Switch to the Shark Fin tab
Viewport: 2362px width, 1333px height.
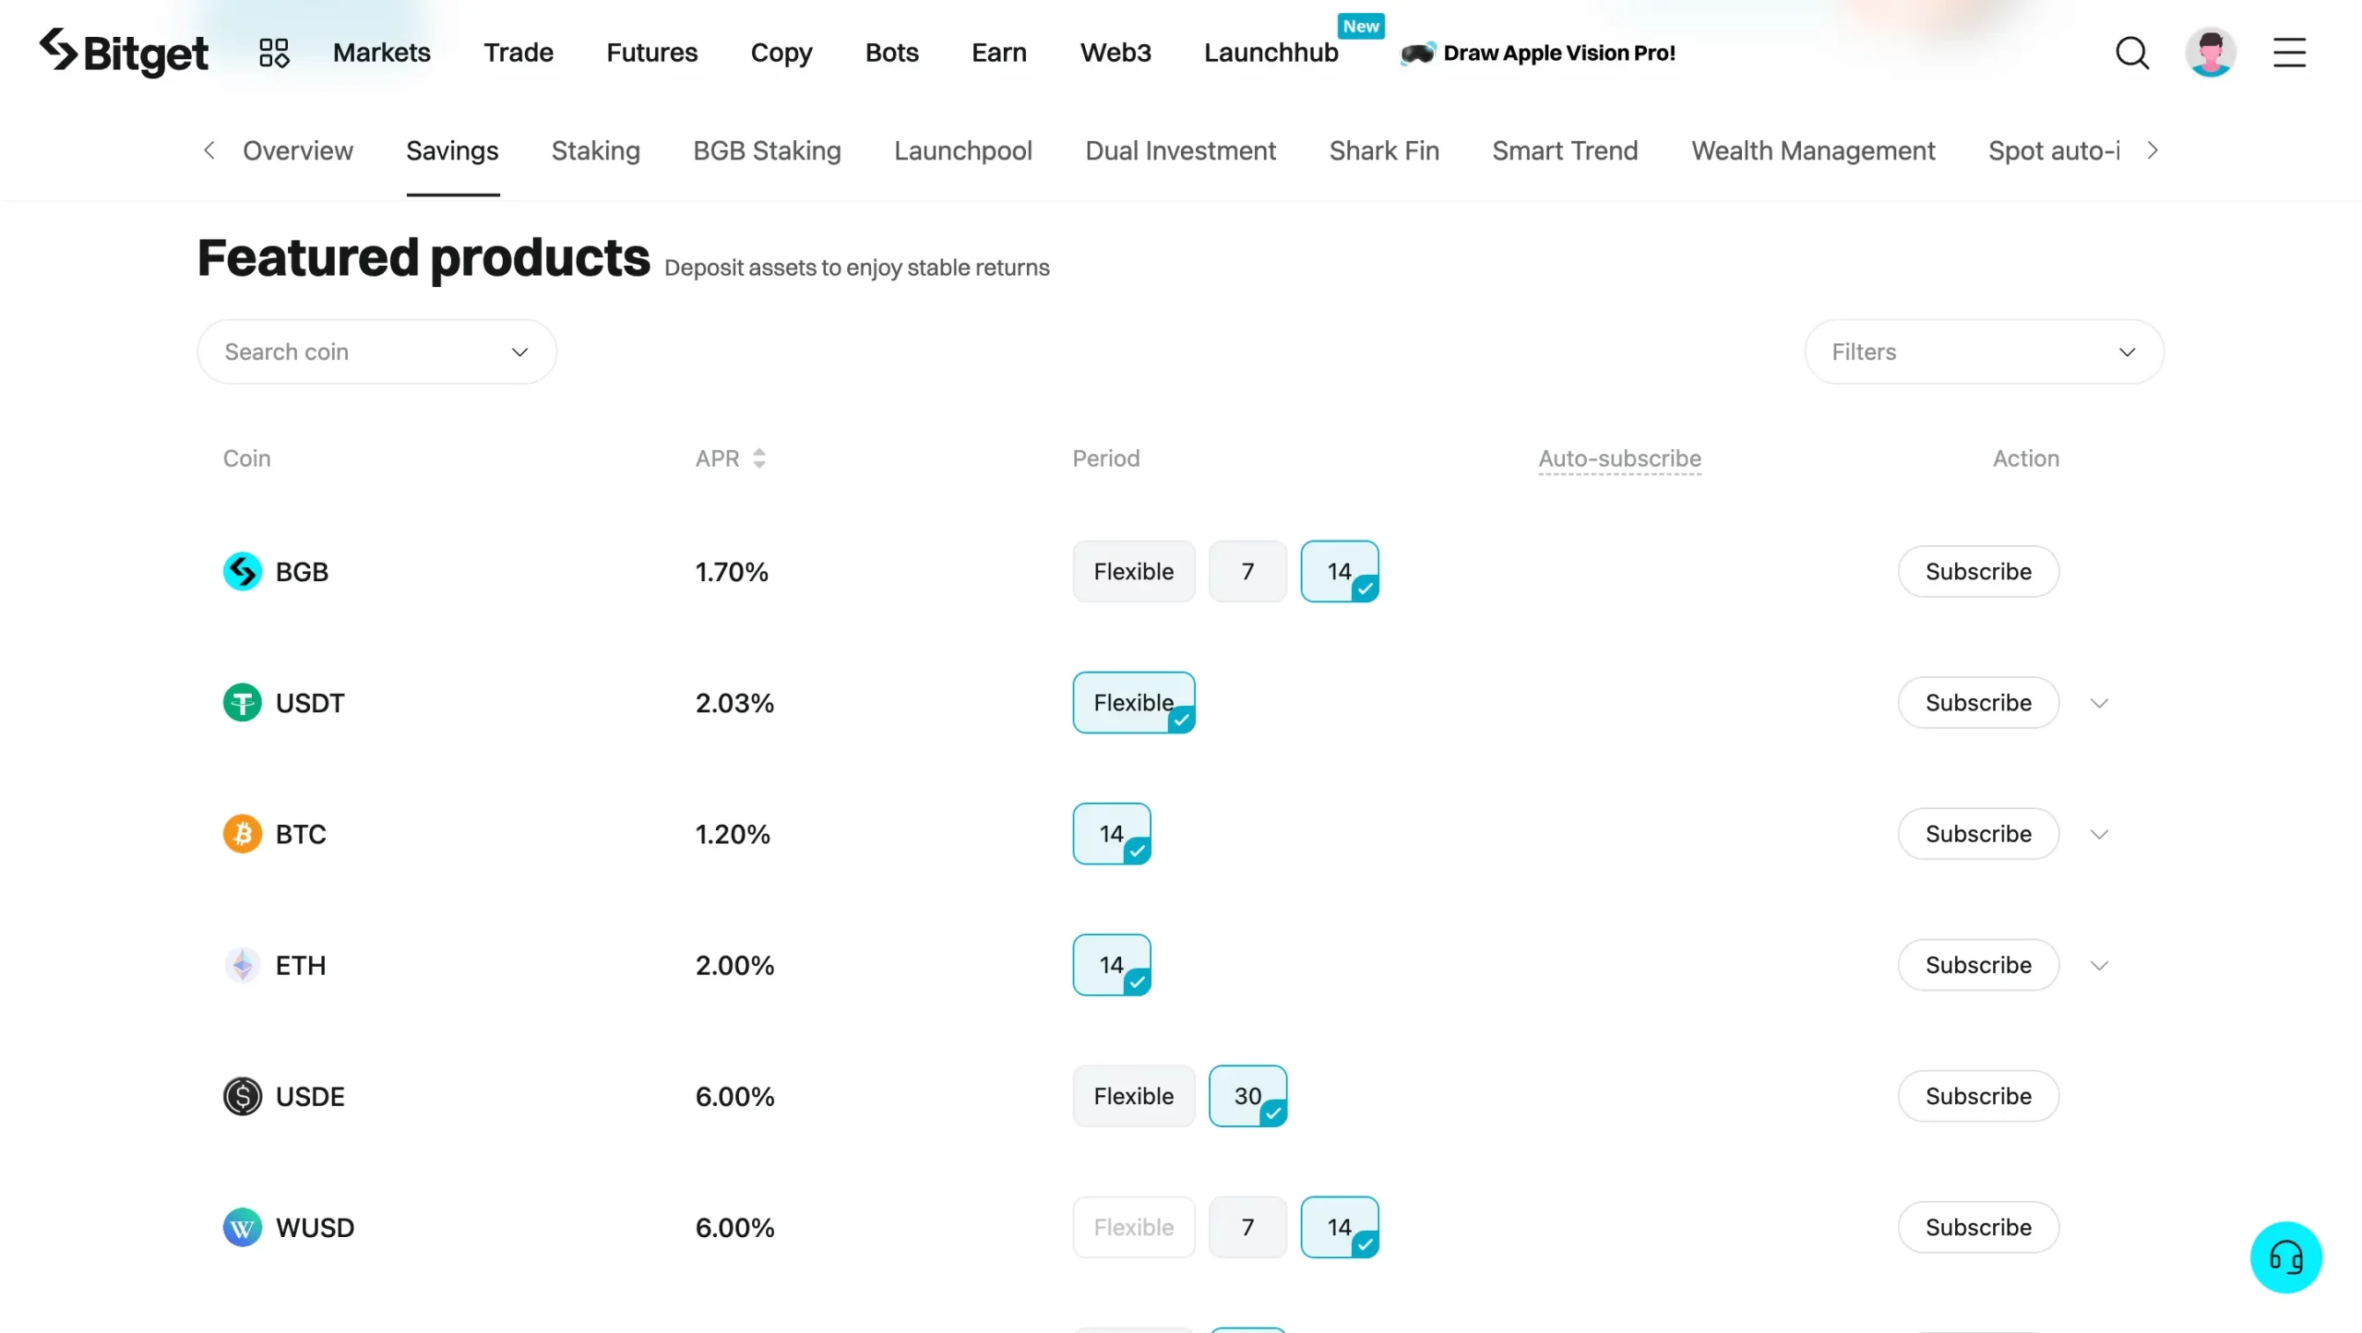coord(1383,150)
